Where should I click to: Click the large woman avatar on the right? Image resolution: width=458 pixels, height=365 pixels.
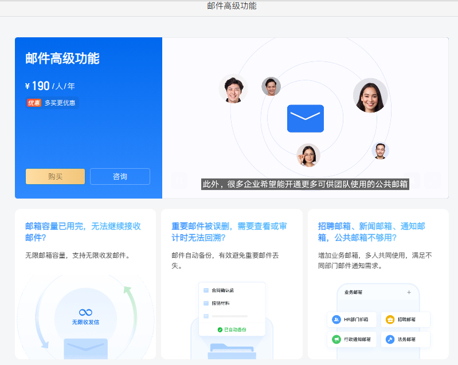click(x=370, y=95)
